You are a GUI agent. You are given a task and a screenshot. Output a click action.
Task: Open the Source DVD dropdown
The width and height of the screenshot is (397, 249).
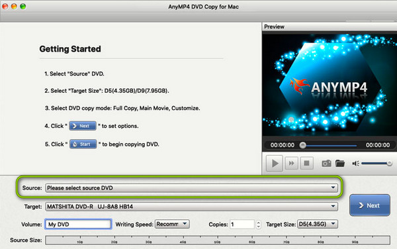(191, 188)
